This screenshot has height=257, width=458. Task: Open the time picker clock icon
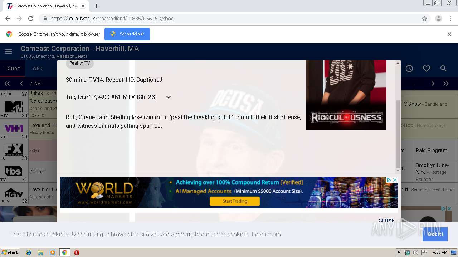[409, 69]
